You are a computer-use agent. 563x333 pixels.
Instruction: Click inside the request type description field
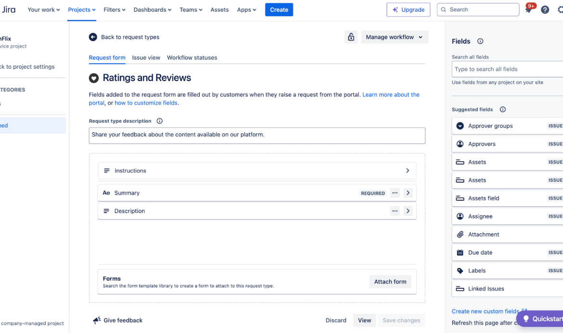(x=257, y=136)
